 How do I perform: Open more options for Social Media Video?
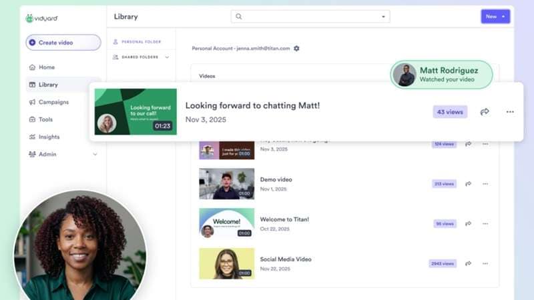click(485, 263)
